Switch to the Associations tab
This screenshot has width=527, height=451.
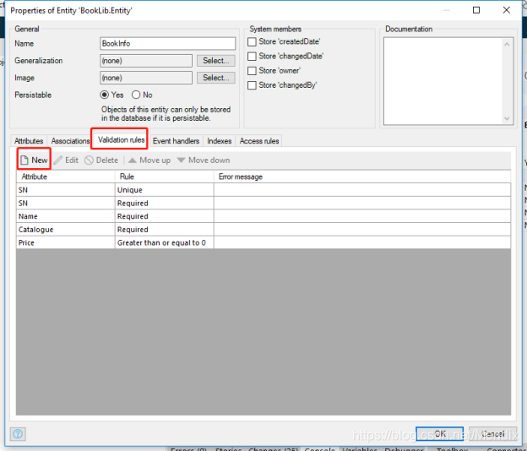(70, 141)
